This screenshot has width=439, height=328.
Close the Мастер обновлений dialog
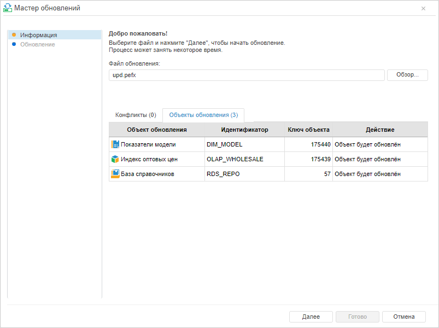(423, 8)
